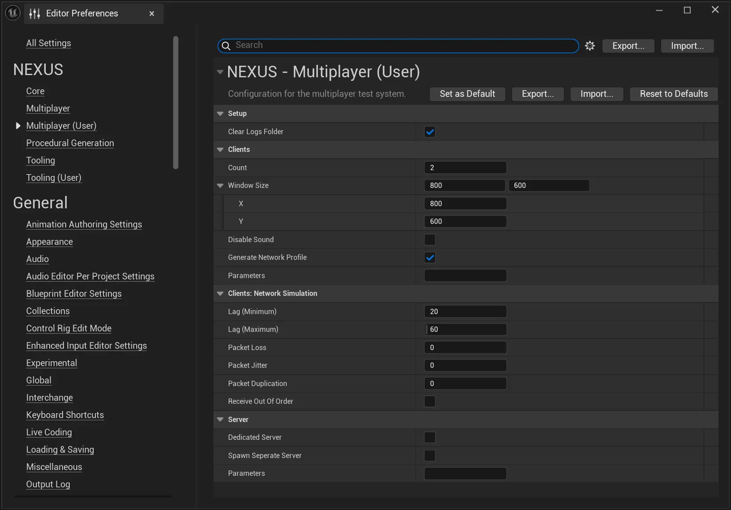Click the top Export... button beside gear
The image size is (731, 510).
coord(628,46)
